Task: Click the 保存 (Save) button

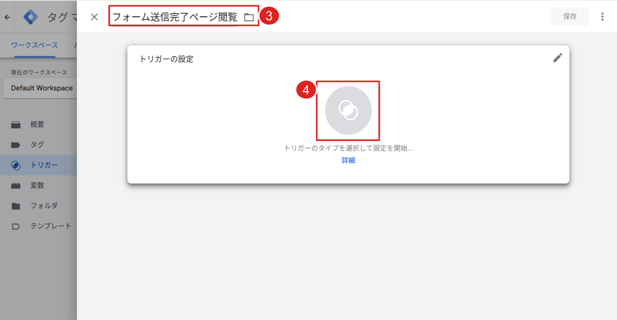Action: pyautogui.click(x=570, y=16)
